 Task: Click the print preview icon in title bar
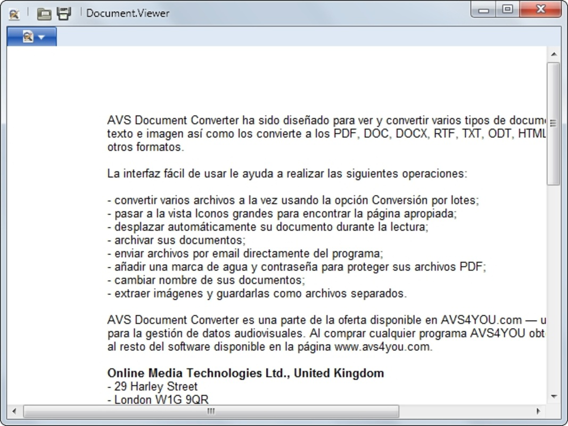point(14,14)
